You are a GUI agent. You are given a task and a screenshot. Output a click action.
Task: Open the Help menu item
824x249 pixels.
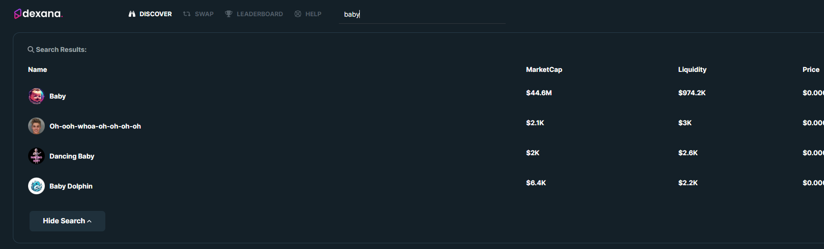coord(308,14)
